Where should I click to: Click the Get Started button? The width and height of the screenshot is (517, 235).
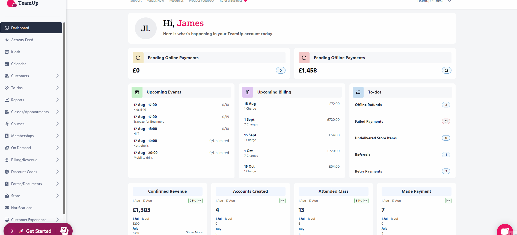click(38, 231)
